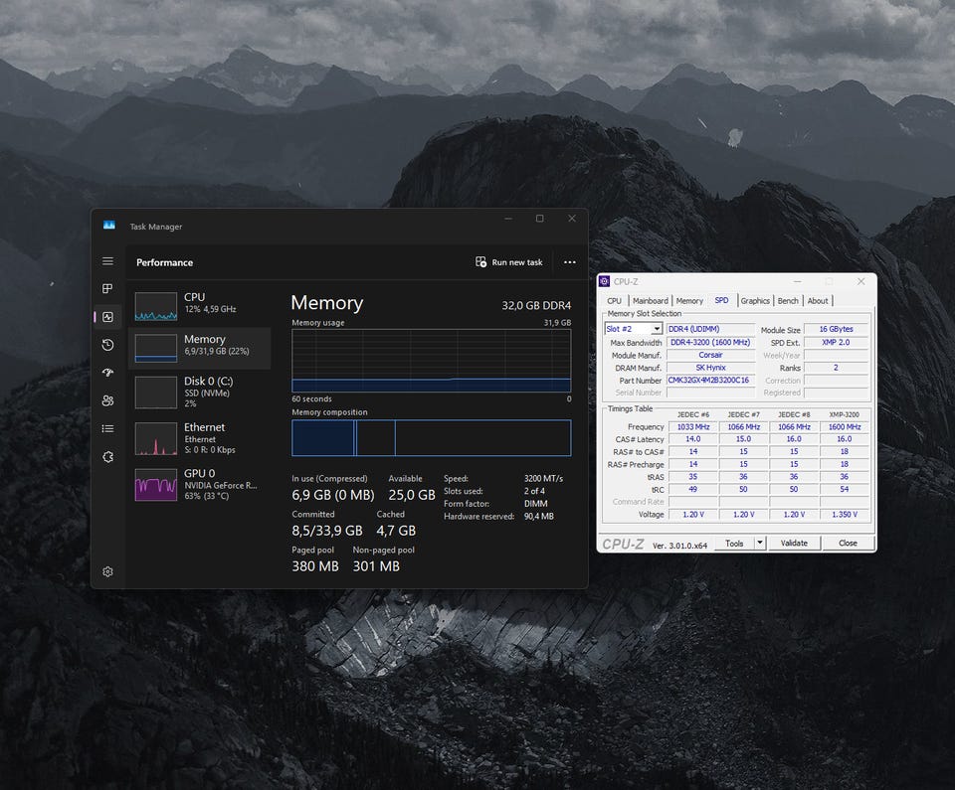Viewport: 955px width, 790px height.
Task: Open the Users page icon in Task Manager
Action: click(107, 400)
